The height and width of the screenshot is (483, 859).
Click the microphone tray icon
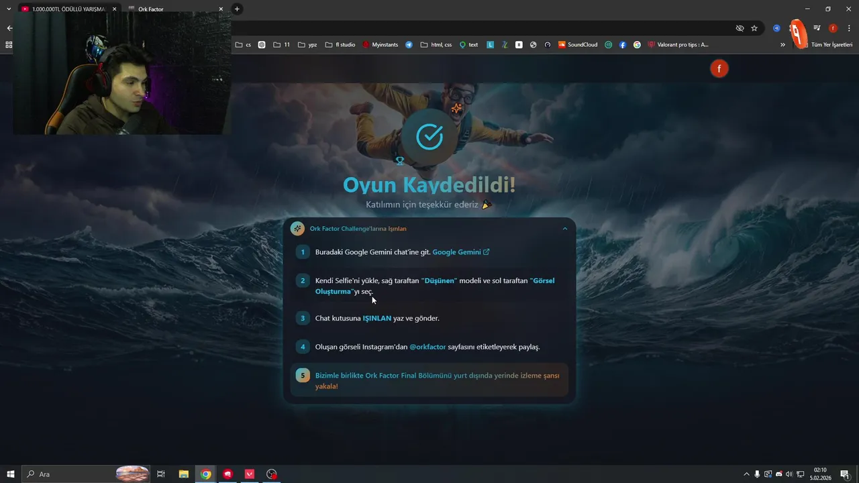point(758,474)
